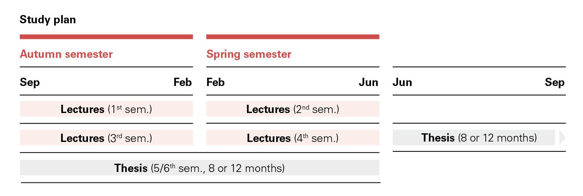
Task: Click the Jun label starting the summer column
Action: pyautogui.click(x=402, y=82)
